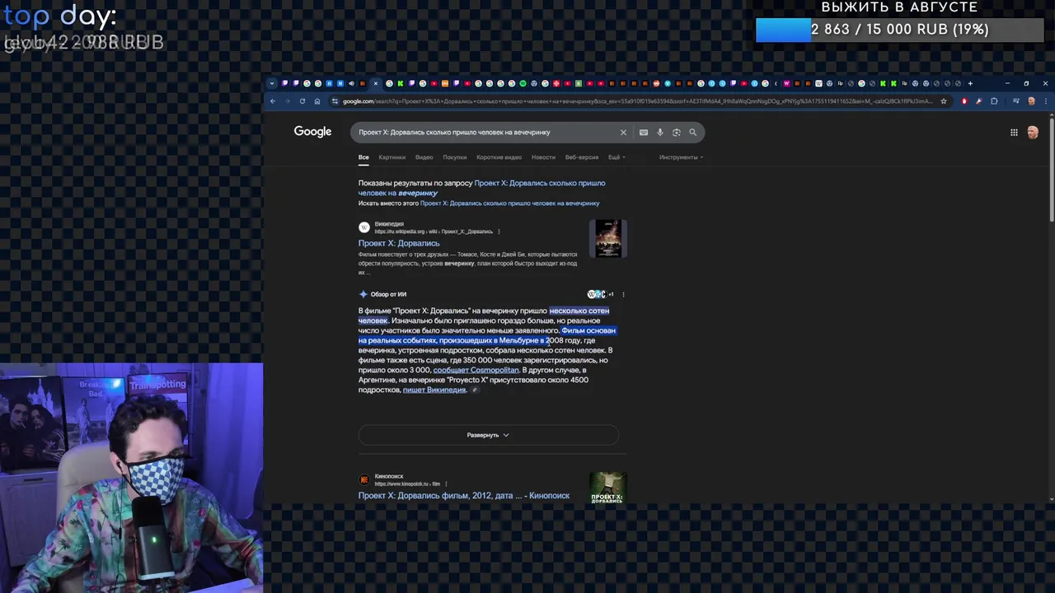The width and height of the screenshot is (1055, 593).
Task: Open the Кинопоиск result poster thumbnail
Action: 608,488
